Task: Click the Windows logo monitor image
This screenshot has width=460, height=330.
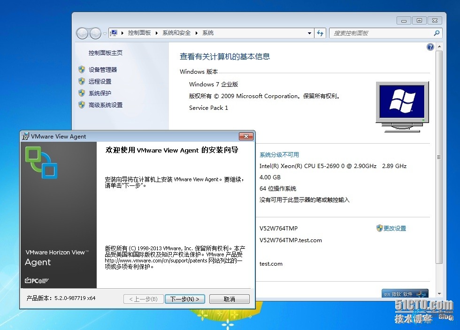Action: (x=402, y=107)
